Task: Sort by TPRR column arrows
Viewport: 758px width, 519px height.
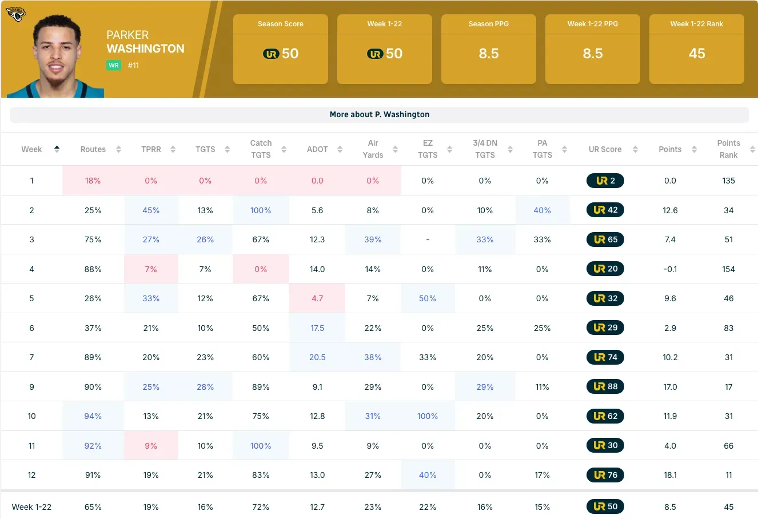Action: coord(173,149)
